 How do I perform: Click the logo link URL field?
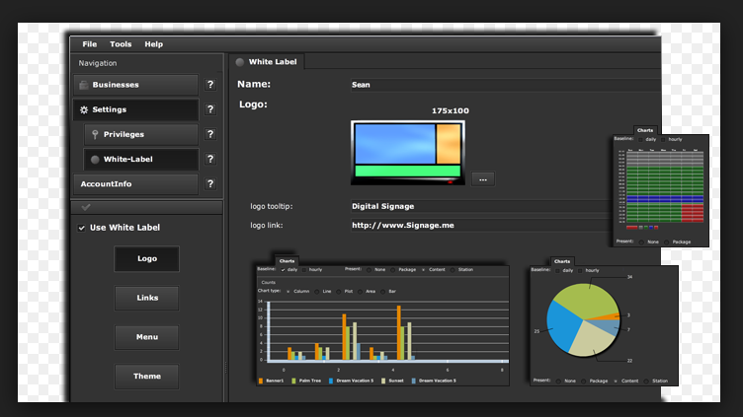point(480,226)
